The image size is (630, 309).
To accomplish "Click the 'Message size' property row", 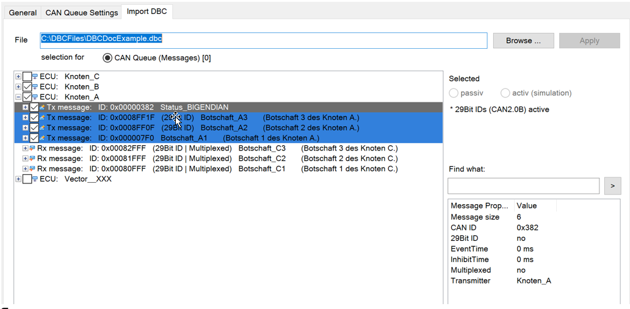I will [534, 217].
